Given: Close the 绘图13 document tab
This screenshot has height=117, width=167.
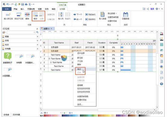Looking at the screenshot, I should [x=51, y=28].
